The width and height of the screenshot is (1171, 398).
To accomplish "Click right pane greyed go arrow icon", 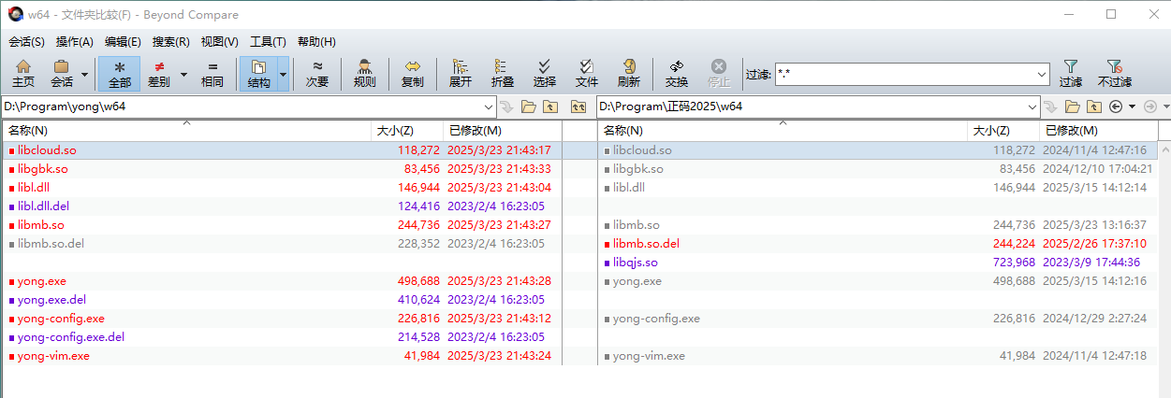I will tap(1051, 107).
